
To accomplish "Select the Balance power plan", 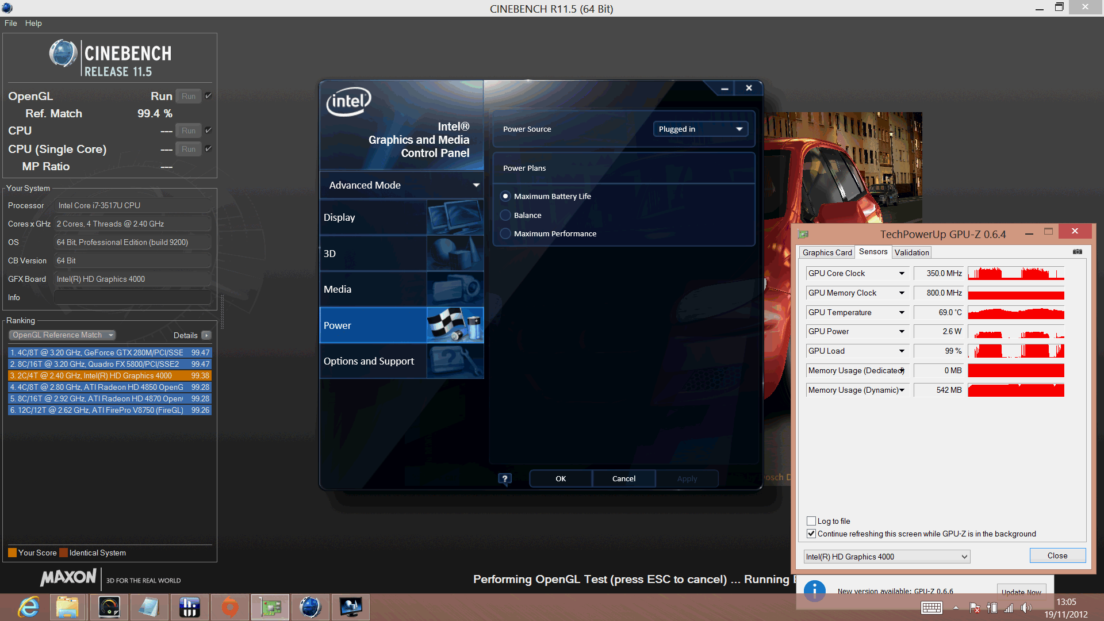I will pos(505,215).
